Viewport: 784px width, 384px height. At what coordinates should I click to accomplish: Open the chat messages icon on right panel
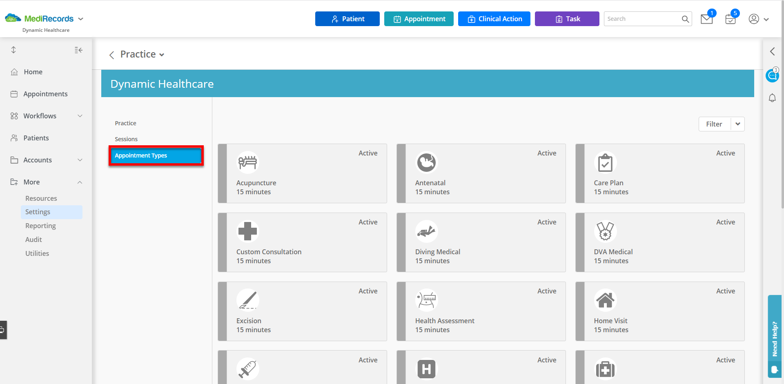(772, 75)
